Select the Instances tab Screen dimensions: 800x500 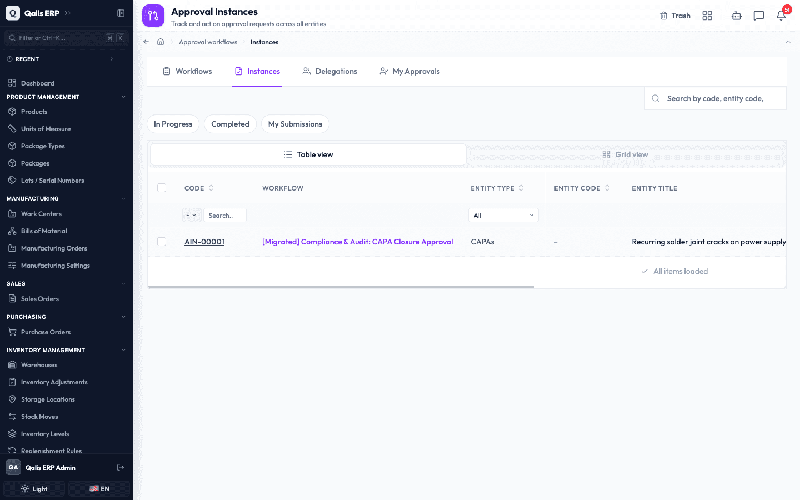[x=257, y=71]
